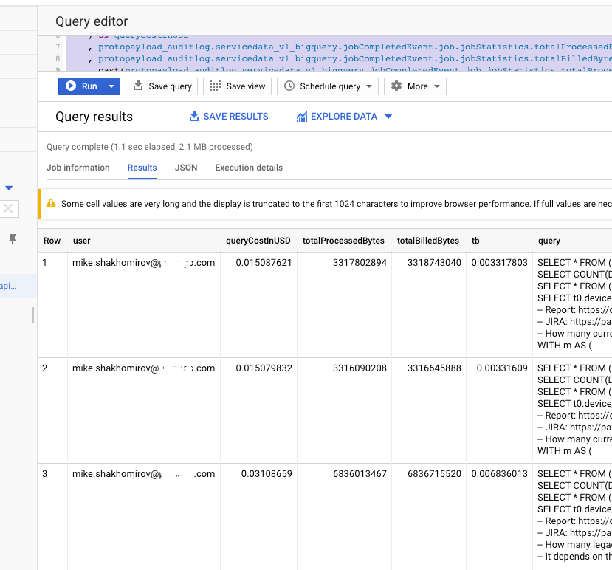
Task: Click the 'Query editor' heading
Action: pyautogui.click(x=92, y=21)
